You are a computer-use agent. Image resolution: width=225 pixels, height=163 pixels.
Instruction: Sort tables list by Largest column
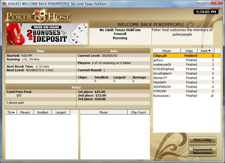click(61, 112)
